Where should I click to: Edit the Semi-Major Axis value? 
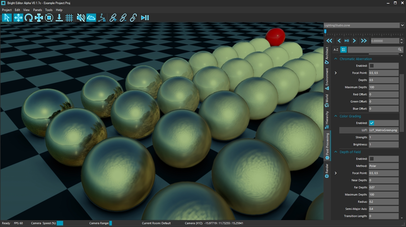pos(384,209)
